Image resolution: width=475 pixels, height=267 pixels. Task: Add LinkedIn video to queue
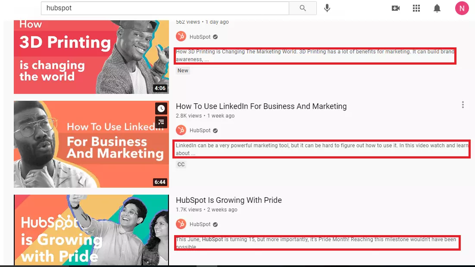coord(161,122)
